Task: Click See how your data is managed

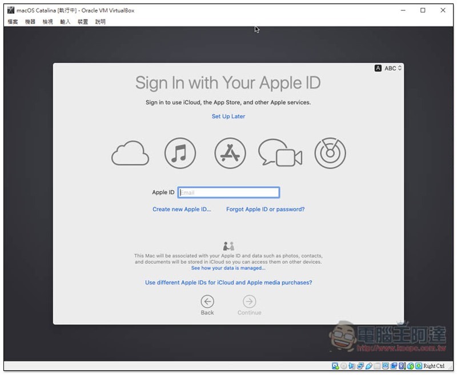Action: pos(228,268)
